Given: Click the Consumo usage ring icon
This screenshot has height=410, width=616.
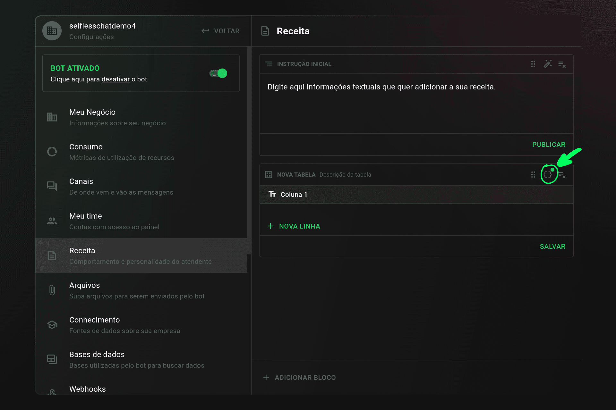Looking at the screenshot, I should (x=52, y=152).
